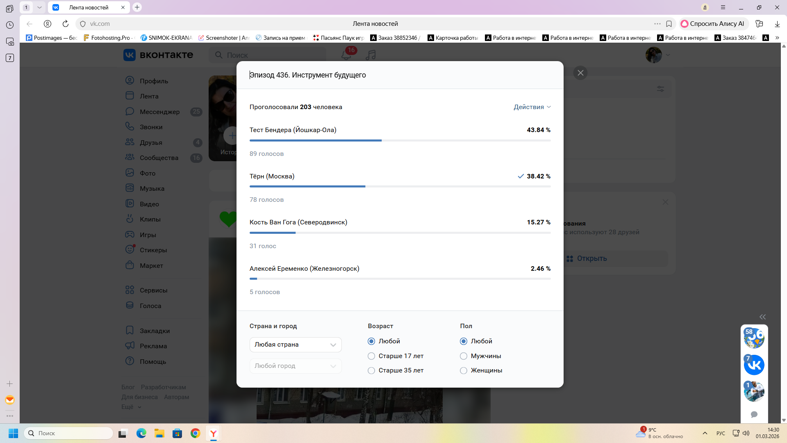This screenshot has height=443, width=787.
Task: Choose the gender option Женщины
Action: tap(464, 370)
